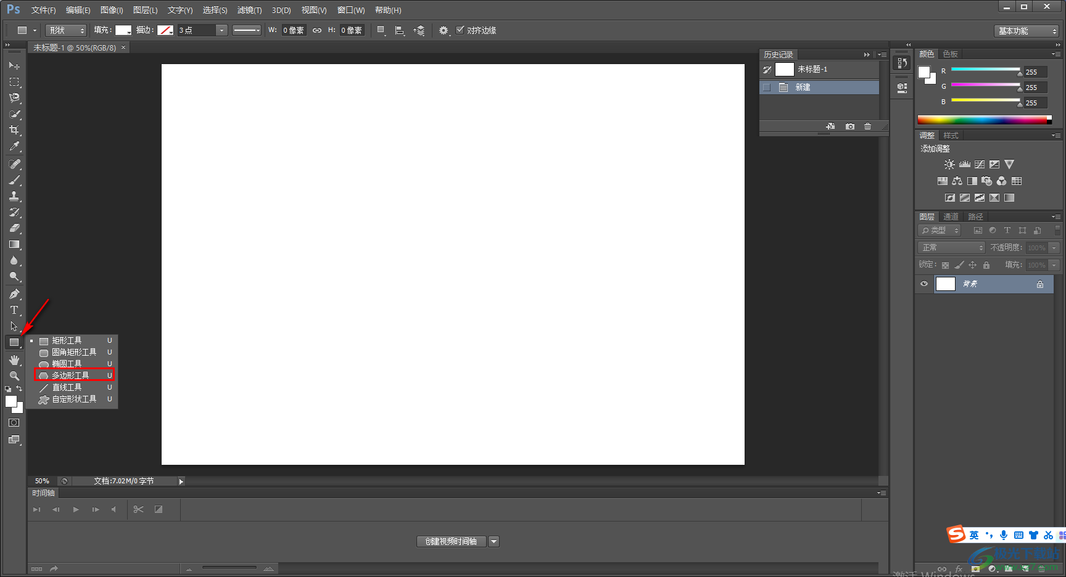Toggle lock all in Layers panel
Viewport: 1066px width, 577px height.
pyautogui.click(x=986, y=265)
